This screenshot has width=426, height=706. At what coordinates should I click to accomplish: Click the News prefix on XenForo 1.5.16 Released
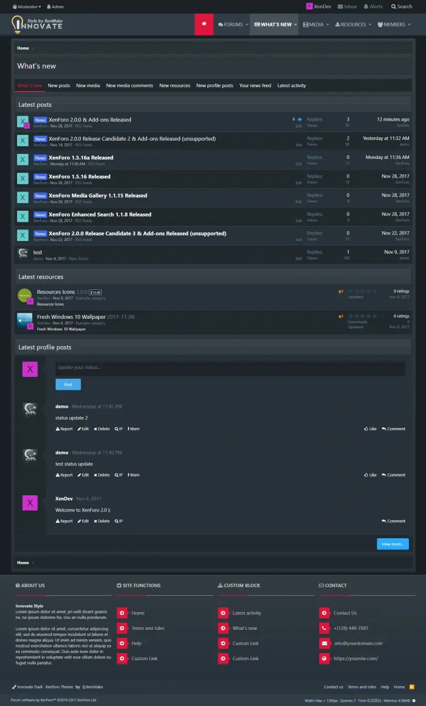point(40,176)
